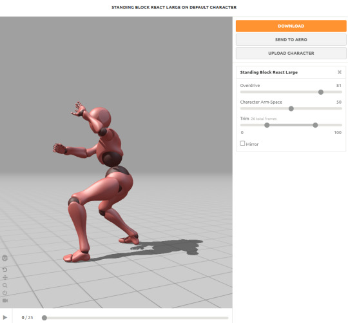Click the 0 / 25 frame counter
Viewport: 348px width, 323px height.
[x=27, y=318]
